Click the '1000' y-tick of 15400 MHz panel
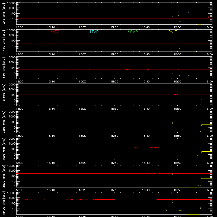The height and width of the screenshot is (217, 217). click(12, 198)
